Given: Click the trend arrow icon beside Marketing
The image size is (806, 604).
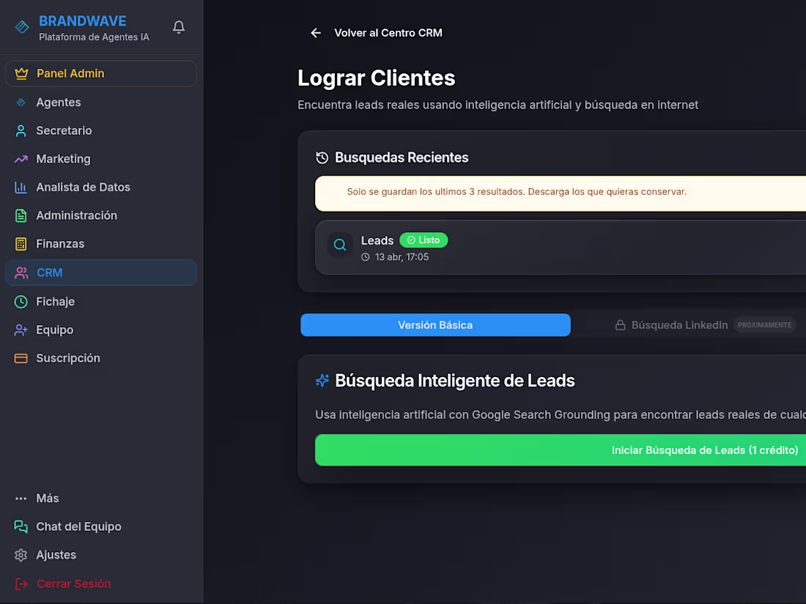Looking at the screenshot, I should tap(21, 159).
